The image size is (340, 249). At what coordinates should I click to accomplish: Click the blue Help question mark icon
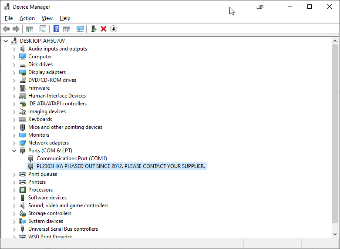pyautogui.click(x=57, y=29)
